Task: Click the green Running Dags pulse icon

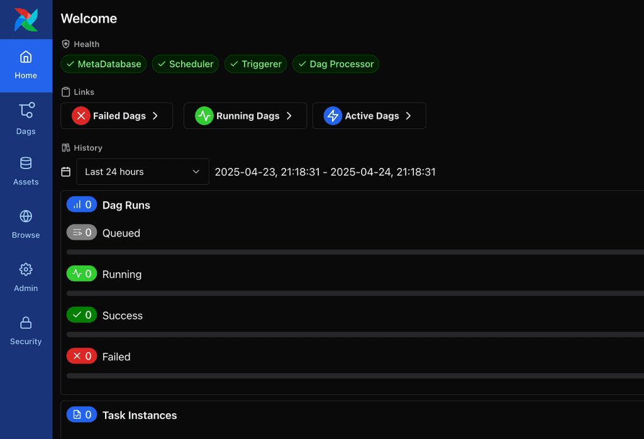Action: point(204,116)
